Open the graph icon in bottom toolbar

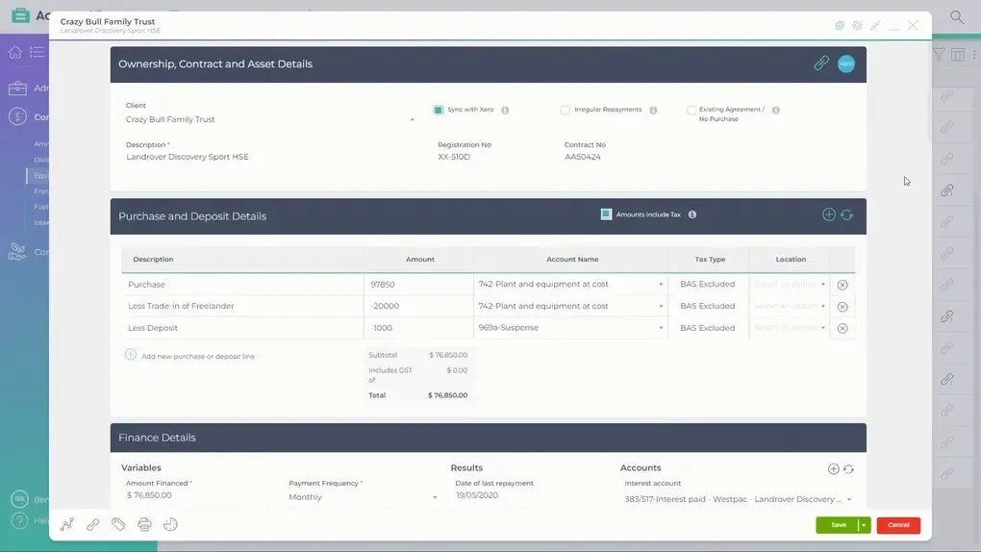pos(67,524)
